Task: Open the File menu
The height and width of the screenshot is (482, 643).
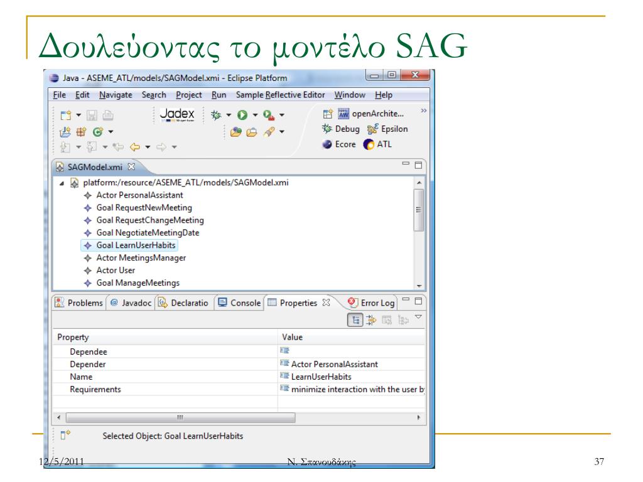Action: click(60, 95)
